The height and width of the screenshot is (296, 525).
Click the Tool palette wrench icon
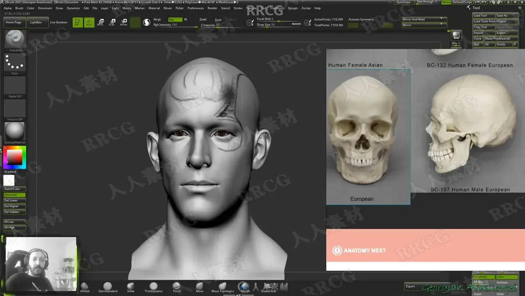pos(469,7)
